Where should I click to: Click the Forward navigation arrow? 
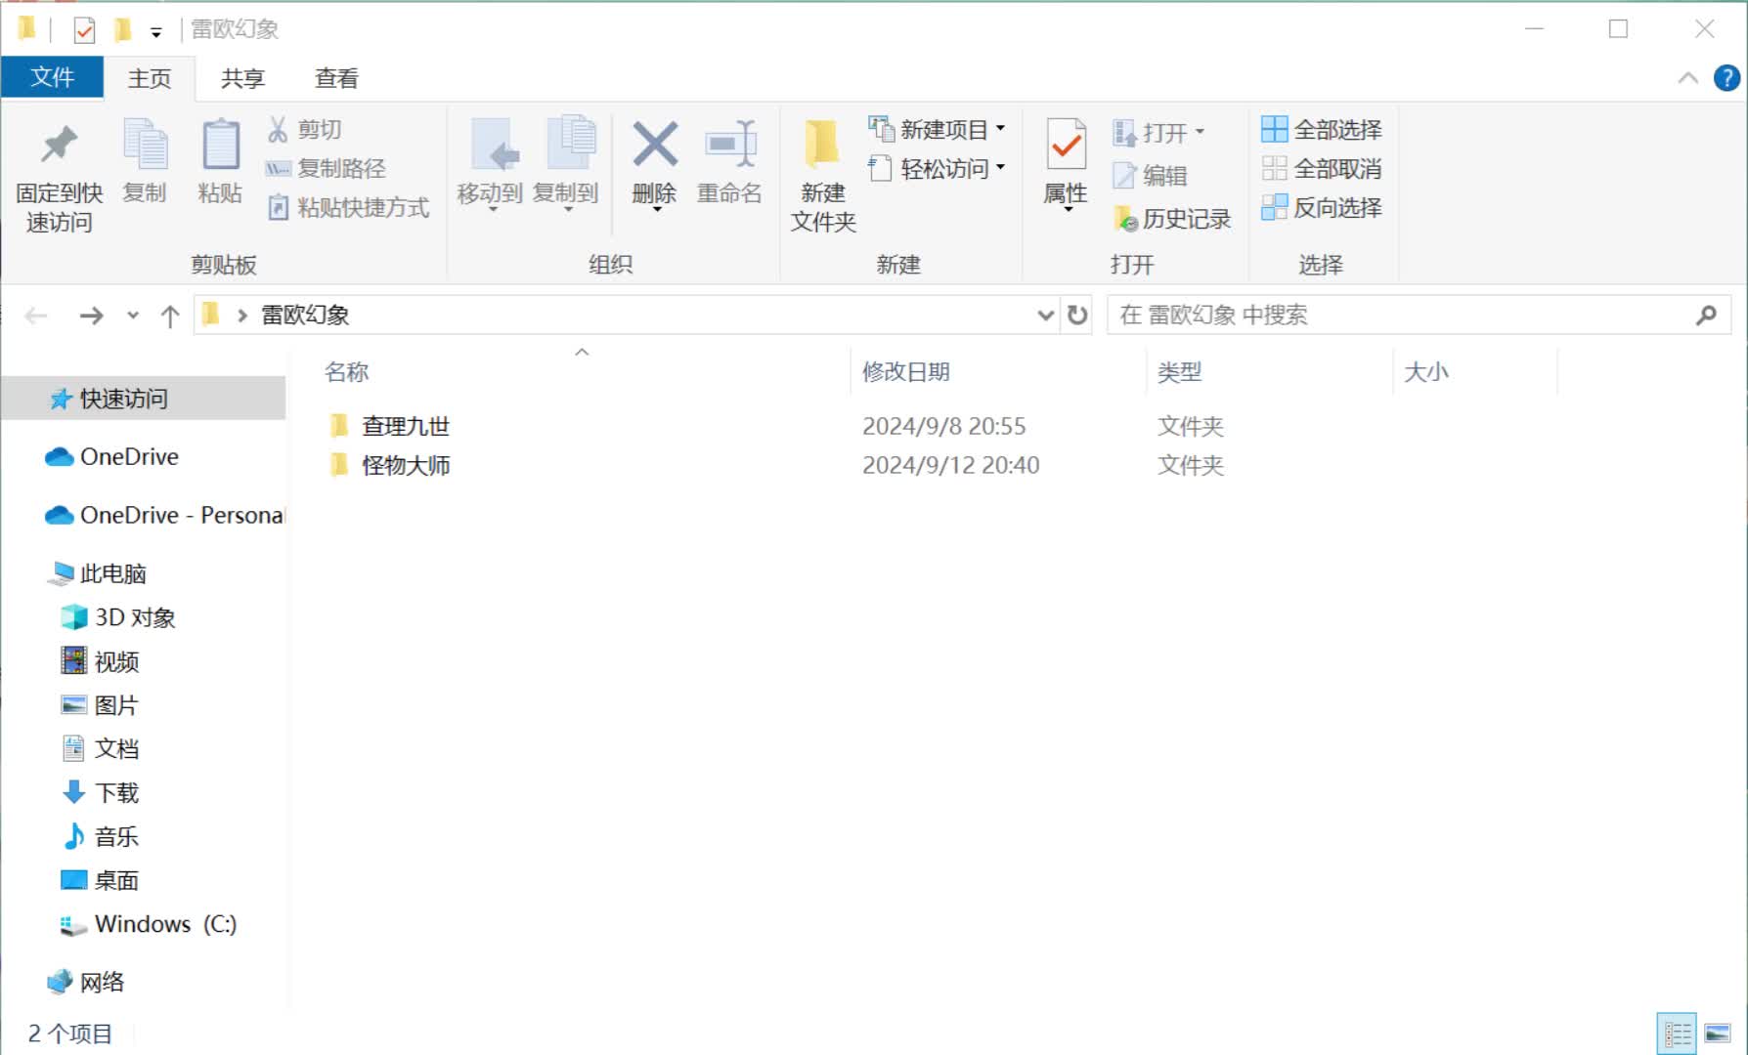(x=91, y=316)
